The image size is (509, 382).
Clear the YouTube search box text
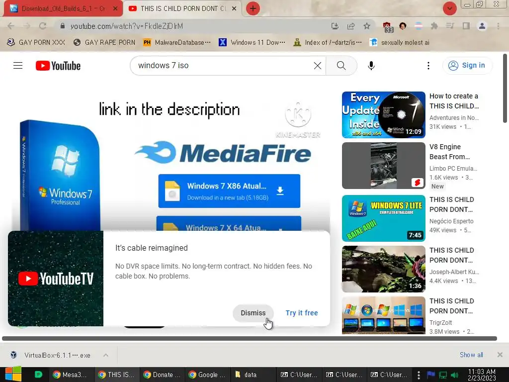[x=318, y=66]
